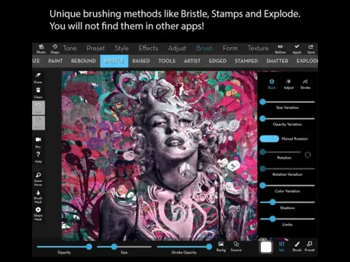Open the Shape Mask tool
The image size is (350, 262).
pyautogui.click(x=38, y=214)
